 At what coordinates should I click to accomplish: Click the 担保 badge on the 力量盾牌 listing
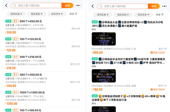[x=95, y=59]
